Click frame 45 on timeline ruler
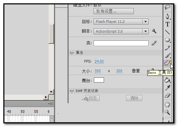 coord(9,112)
